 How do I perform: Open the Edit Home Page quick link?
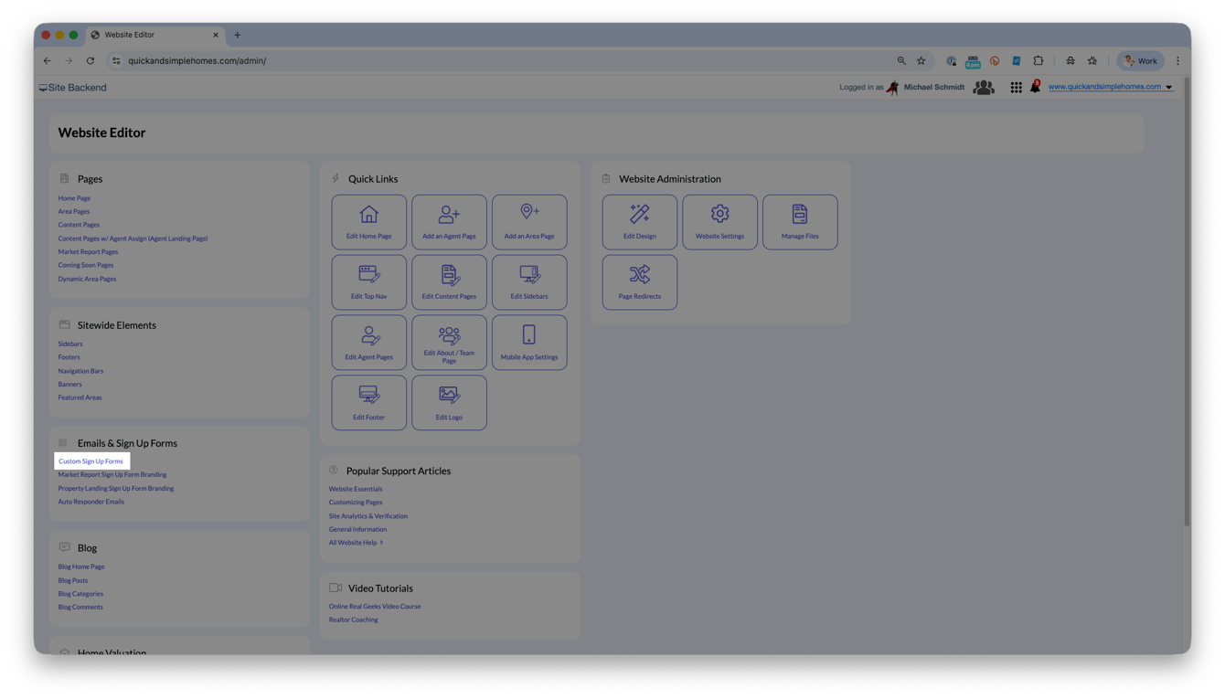click(x=368, y=222)
